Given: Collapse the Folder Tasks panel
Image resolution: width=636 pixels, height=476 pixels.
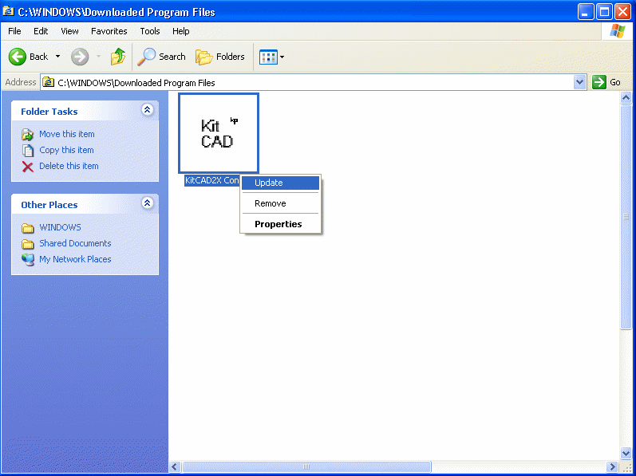Looking at the screenshot, I should coord(148,109).
